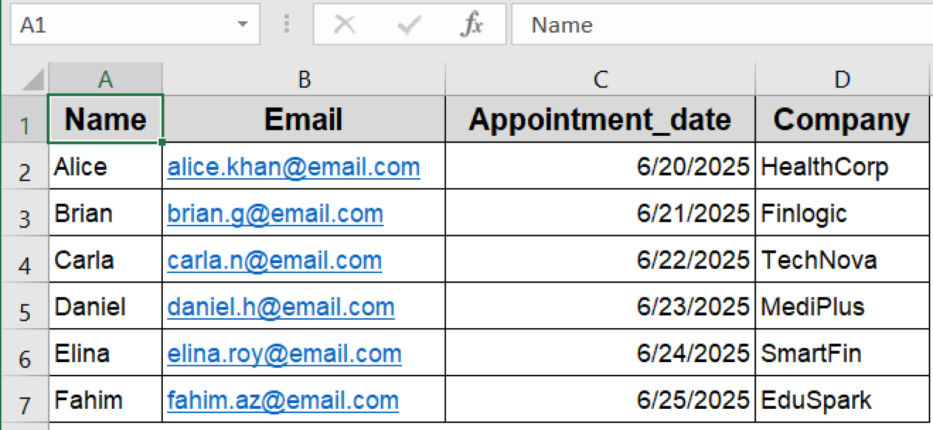Viewport: 933px width, 430px height.
Task: Select column D header
Action: (842, 79)
